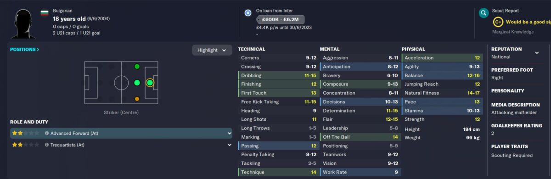
Task: Select the Dribbling attribute row
Action: click(x=278, y=75)
